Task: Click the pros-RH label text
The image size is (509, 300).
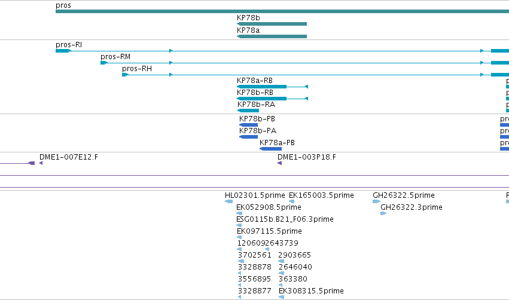Action: click(137, 69)
